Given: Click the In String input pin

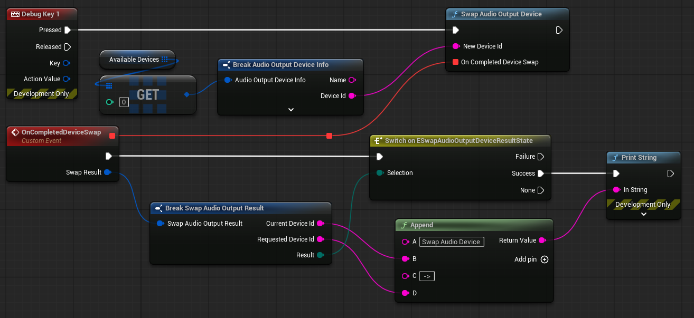Looking at the screenshot, I should [616, 190].
